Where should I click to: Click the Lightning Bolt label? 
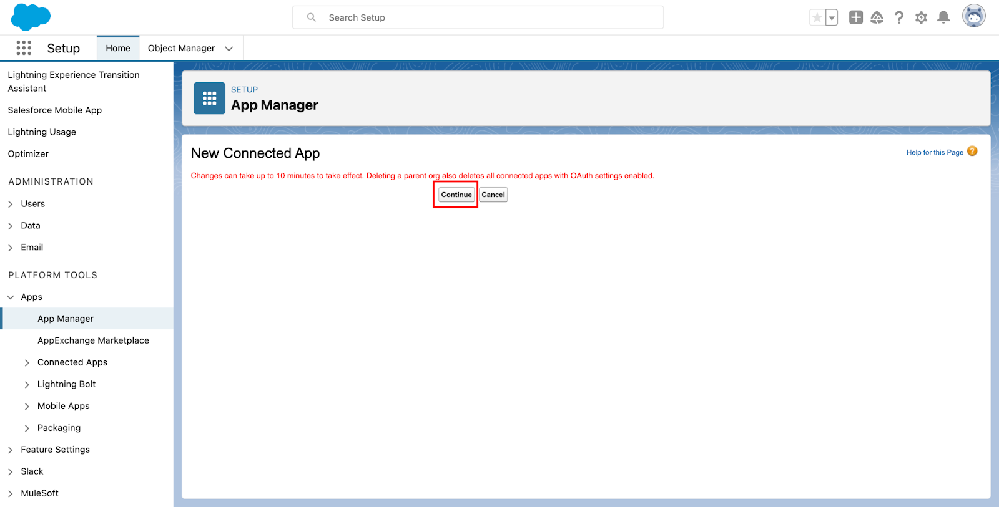coord(67,384)
